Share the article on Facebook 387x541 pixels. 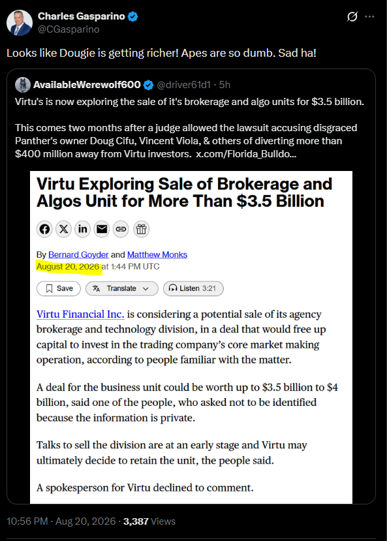click(44, 229)
